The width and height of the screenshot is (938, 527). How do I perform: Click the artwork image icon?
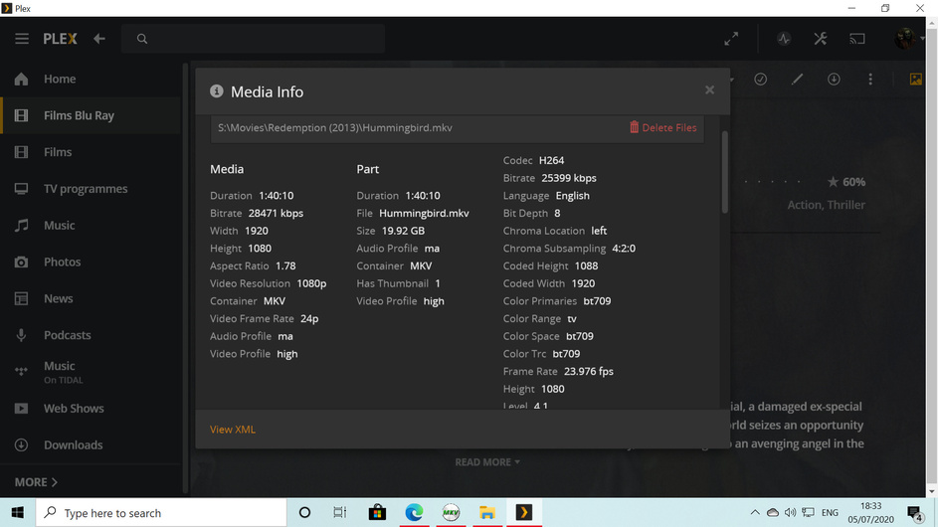coord(916,79)
